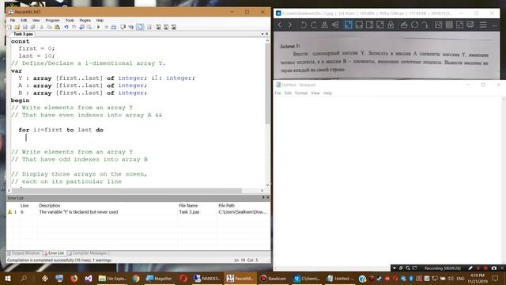Viewport: 506px width, 285px height.
Task: Open Notepad Format menu
Action: 301,93
